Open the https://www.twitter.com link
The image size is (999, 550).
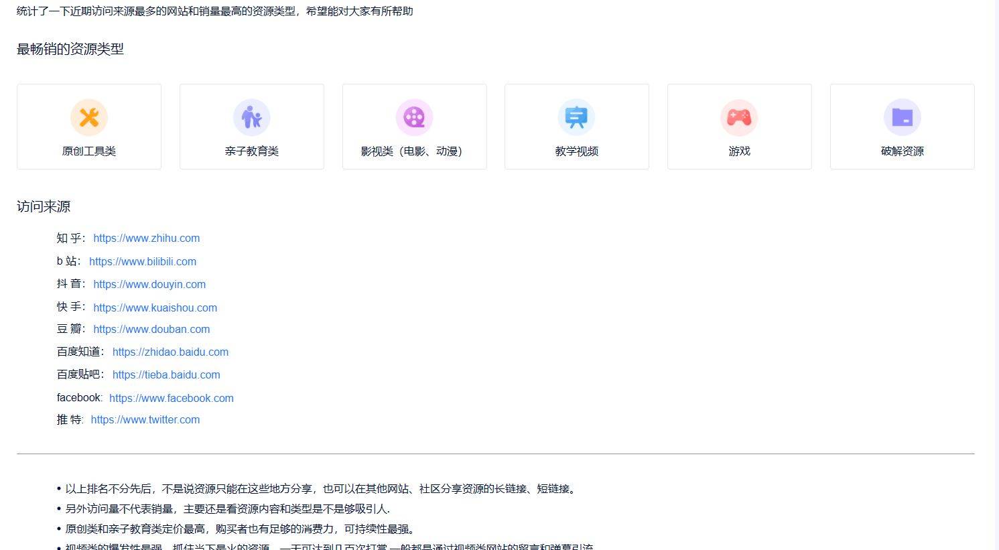click(x=145, y=419)
